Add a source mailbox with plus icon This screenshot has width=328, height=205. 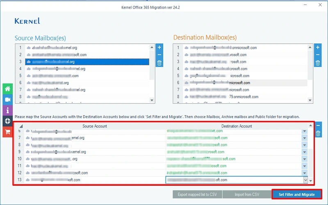tap(159, 47)
